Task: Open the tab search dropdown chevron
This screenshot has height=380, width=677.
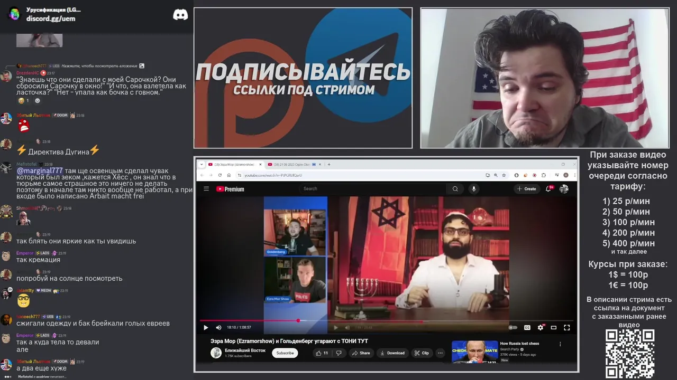Action: (x=202, y=164)
